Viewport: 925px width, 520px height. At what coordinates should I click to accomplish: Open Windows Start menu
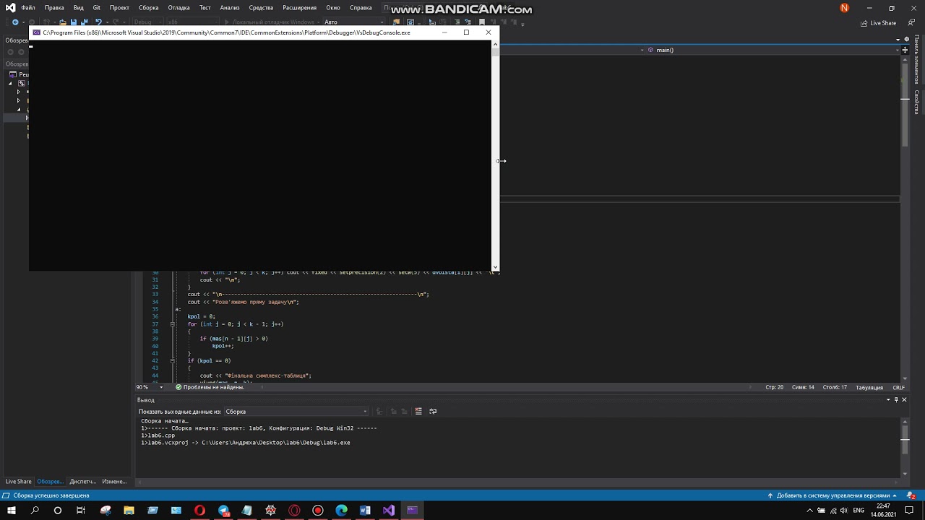pyautogui.click(x=12, y=511)
